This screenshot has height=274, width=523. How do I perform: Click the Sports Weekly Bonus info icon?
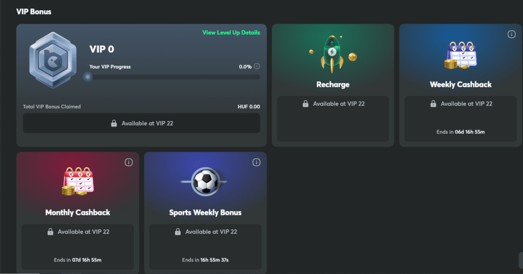pyautogui.click(x=256, y=162)
